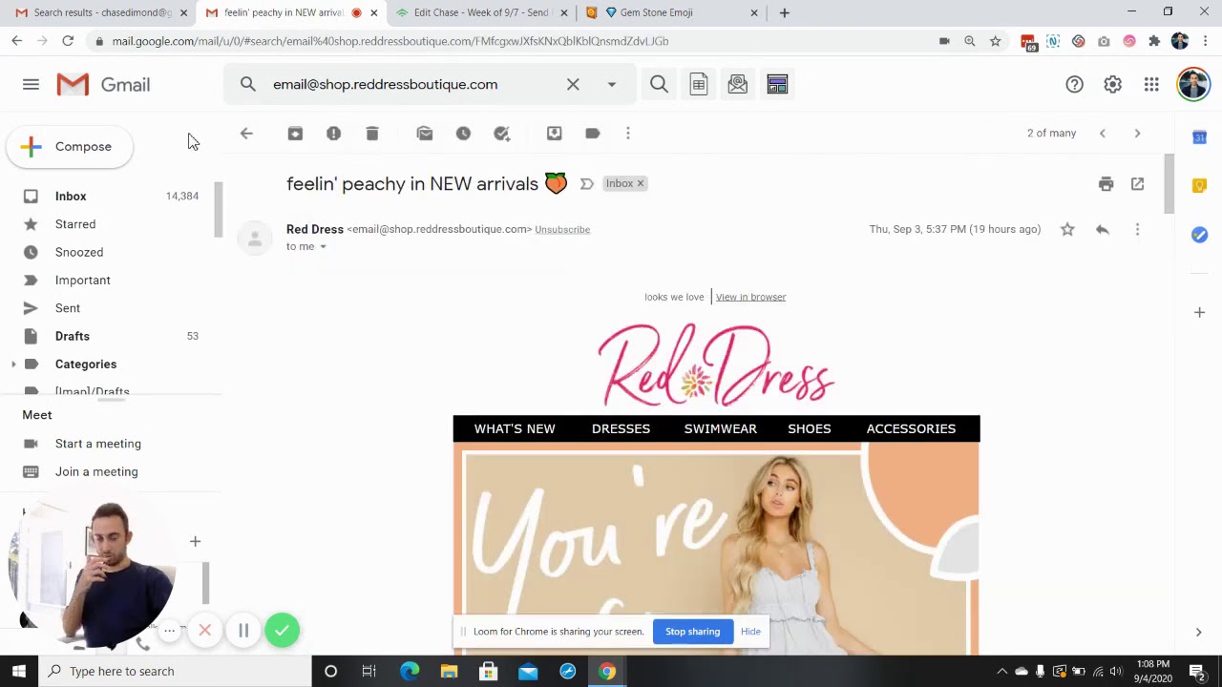The image size is (1222, 687).
Task: Open Gmail settings gear
Action: click(1112, 85)
